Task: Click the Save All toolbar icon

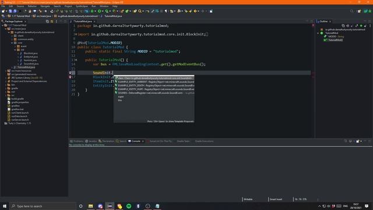Action: [15, 11]
